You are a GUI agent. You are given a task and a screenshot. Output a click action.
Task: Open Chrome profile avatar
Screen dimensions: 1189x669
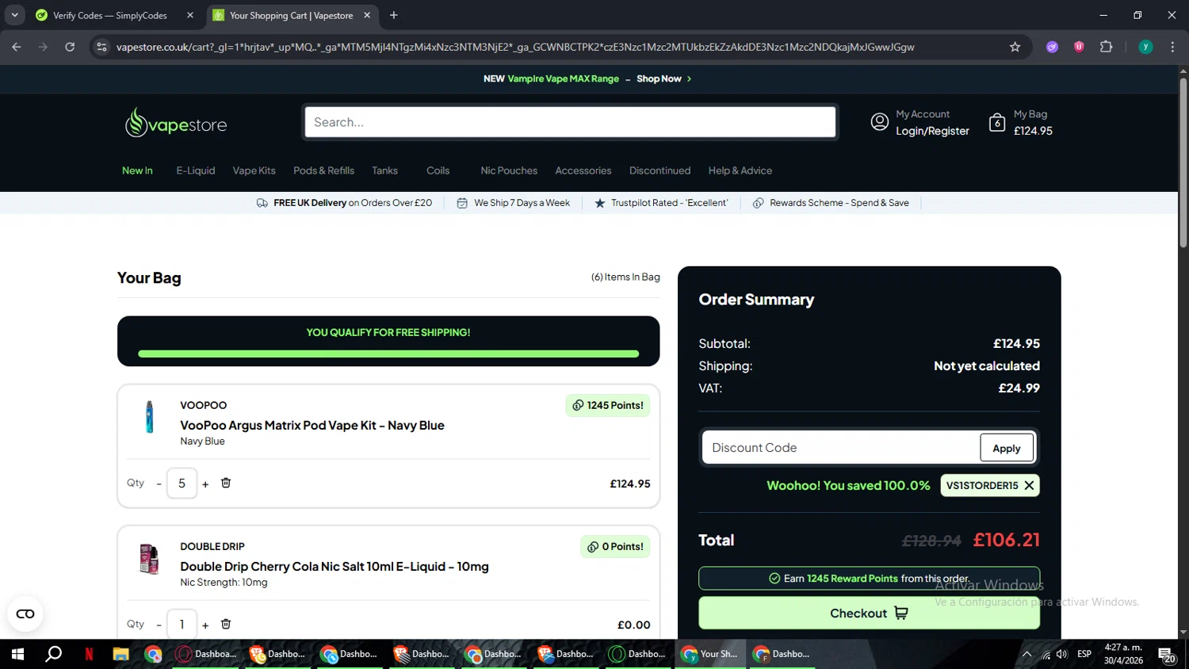(1145, 47)
